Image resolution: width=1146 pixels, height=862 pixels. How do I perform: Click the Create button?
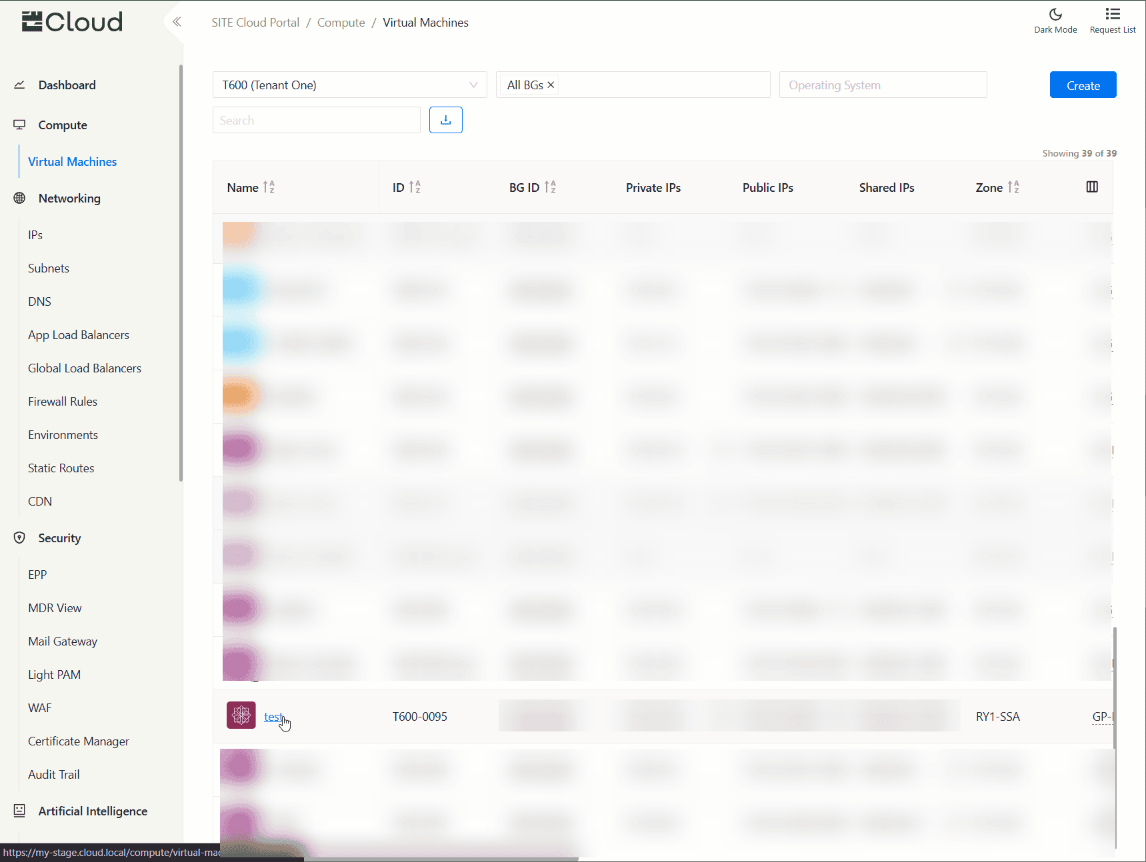pyautogui.click(x=1082, y=85)
